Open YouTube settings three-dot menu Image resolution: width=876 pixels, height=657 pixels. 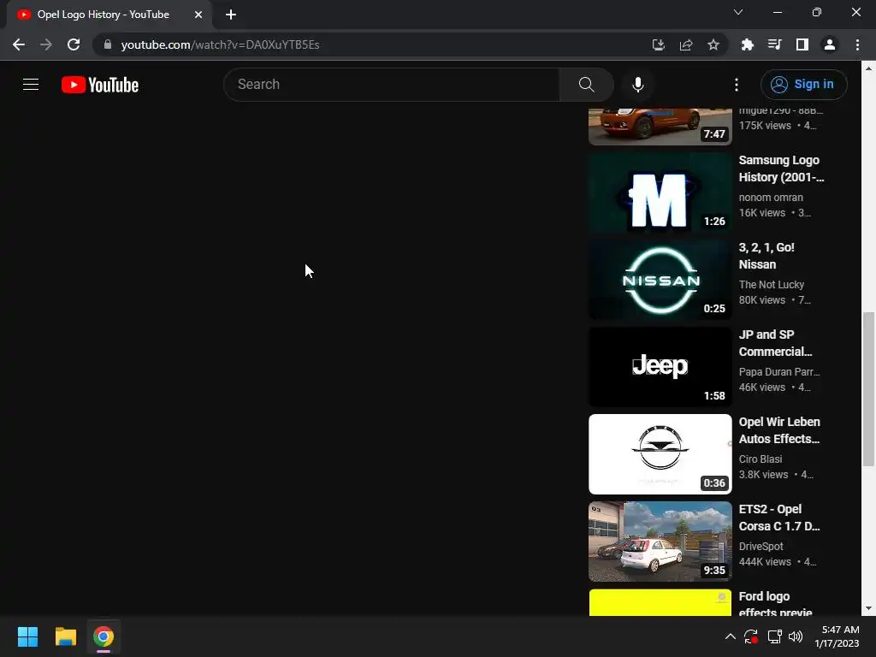(737, 85)
